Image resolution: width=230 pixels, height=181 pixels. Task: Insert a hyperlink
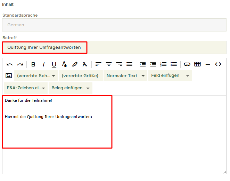pos(187,64)
